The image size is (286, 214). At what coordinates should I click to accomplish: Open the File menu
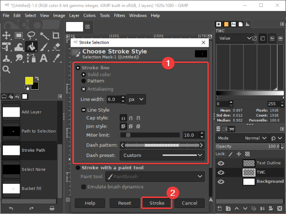tap(6, 15)
